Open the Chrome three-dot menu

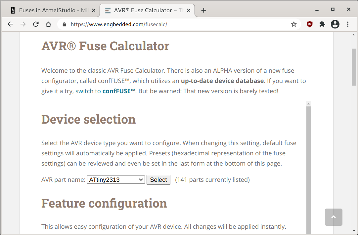pos(348,24)
